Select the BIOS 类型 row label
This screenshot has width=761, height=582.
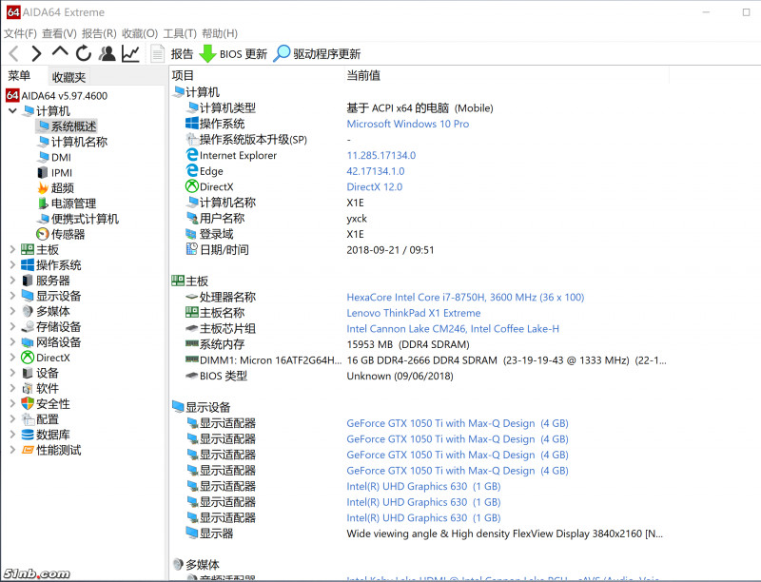coord(224,376)
